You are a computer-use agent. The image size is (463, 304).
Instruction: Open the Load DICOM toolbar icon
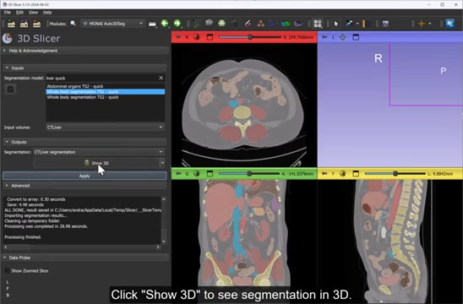[24, 24]
